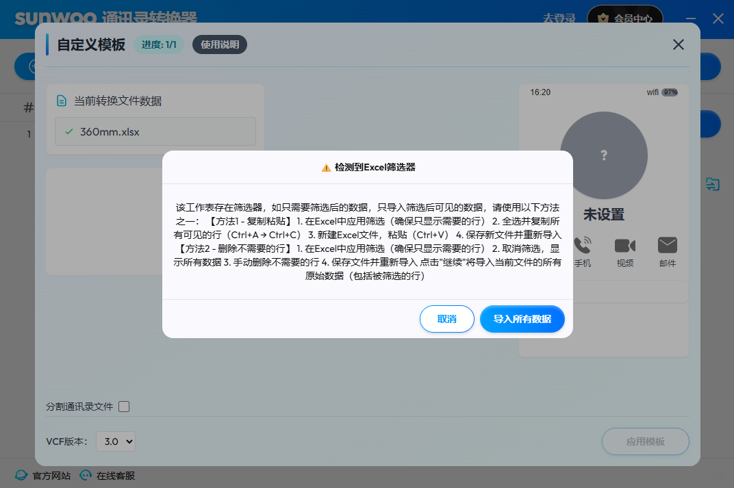Click the 去登录 login link
734x488 pixels.
click(561, 18)
